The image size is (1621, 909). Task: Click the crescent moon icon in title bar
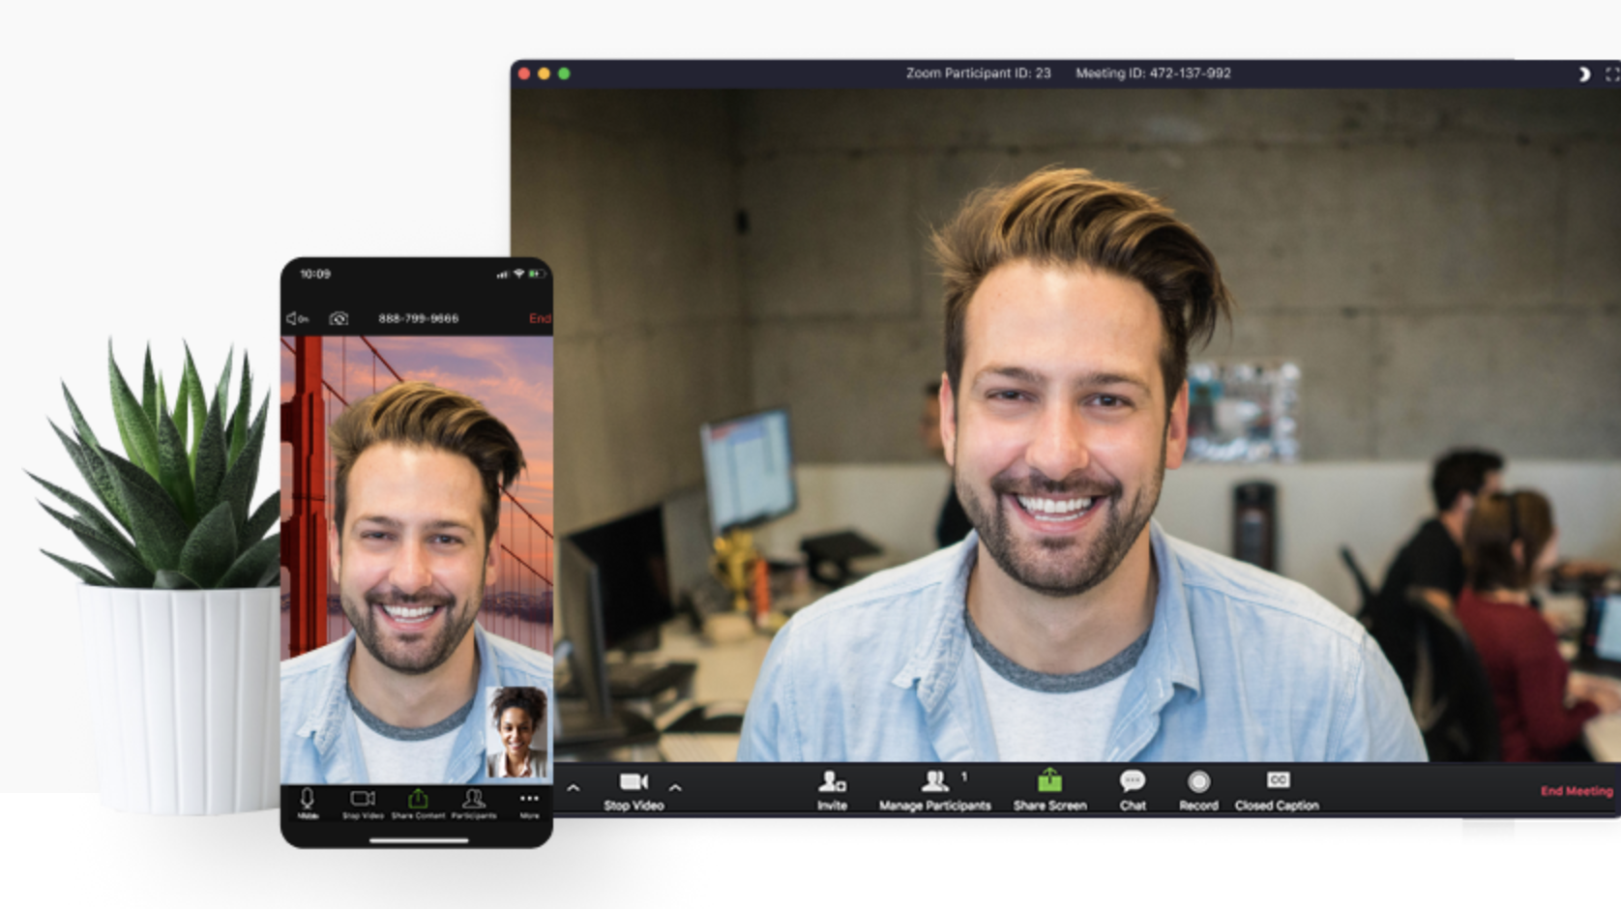[x=1584, y=74]
